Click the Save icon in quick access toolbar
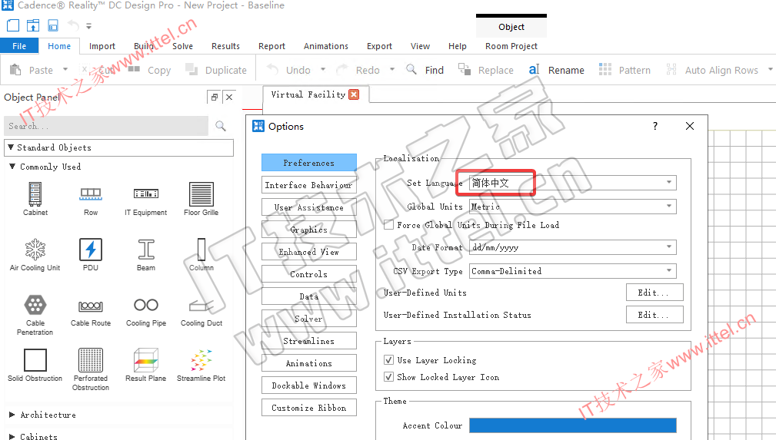 [53, 25]
